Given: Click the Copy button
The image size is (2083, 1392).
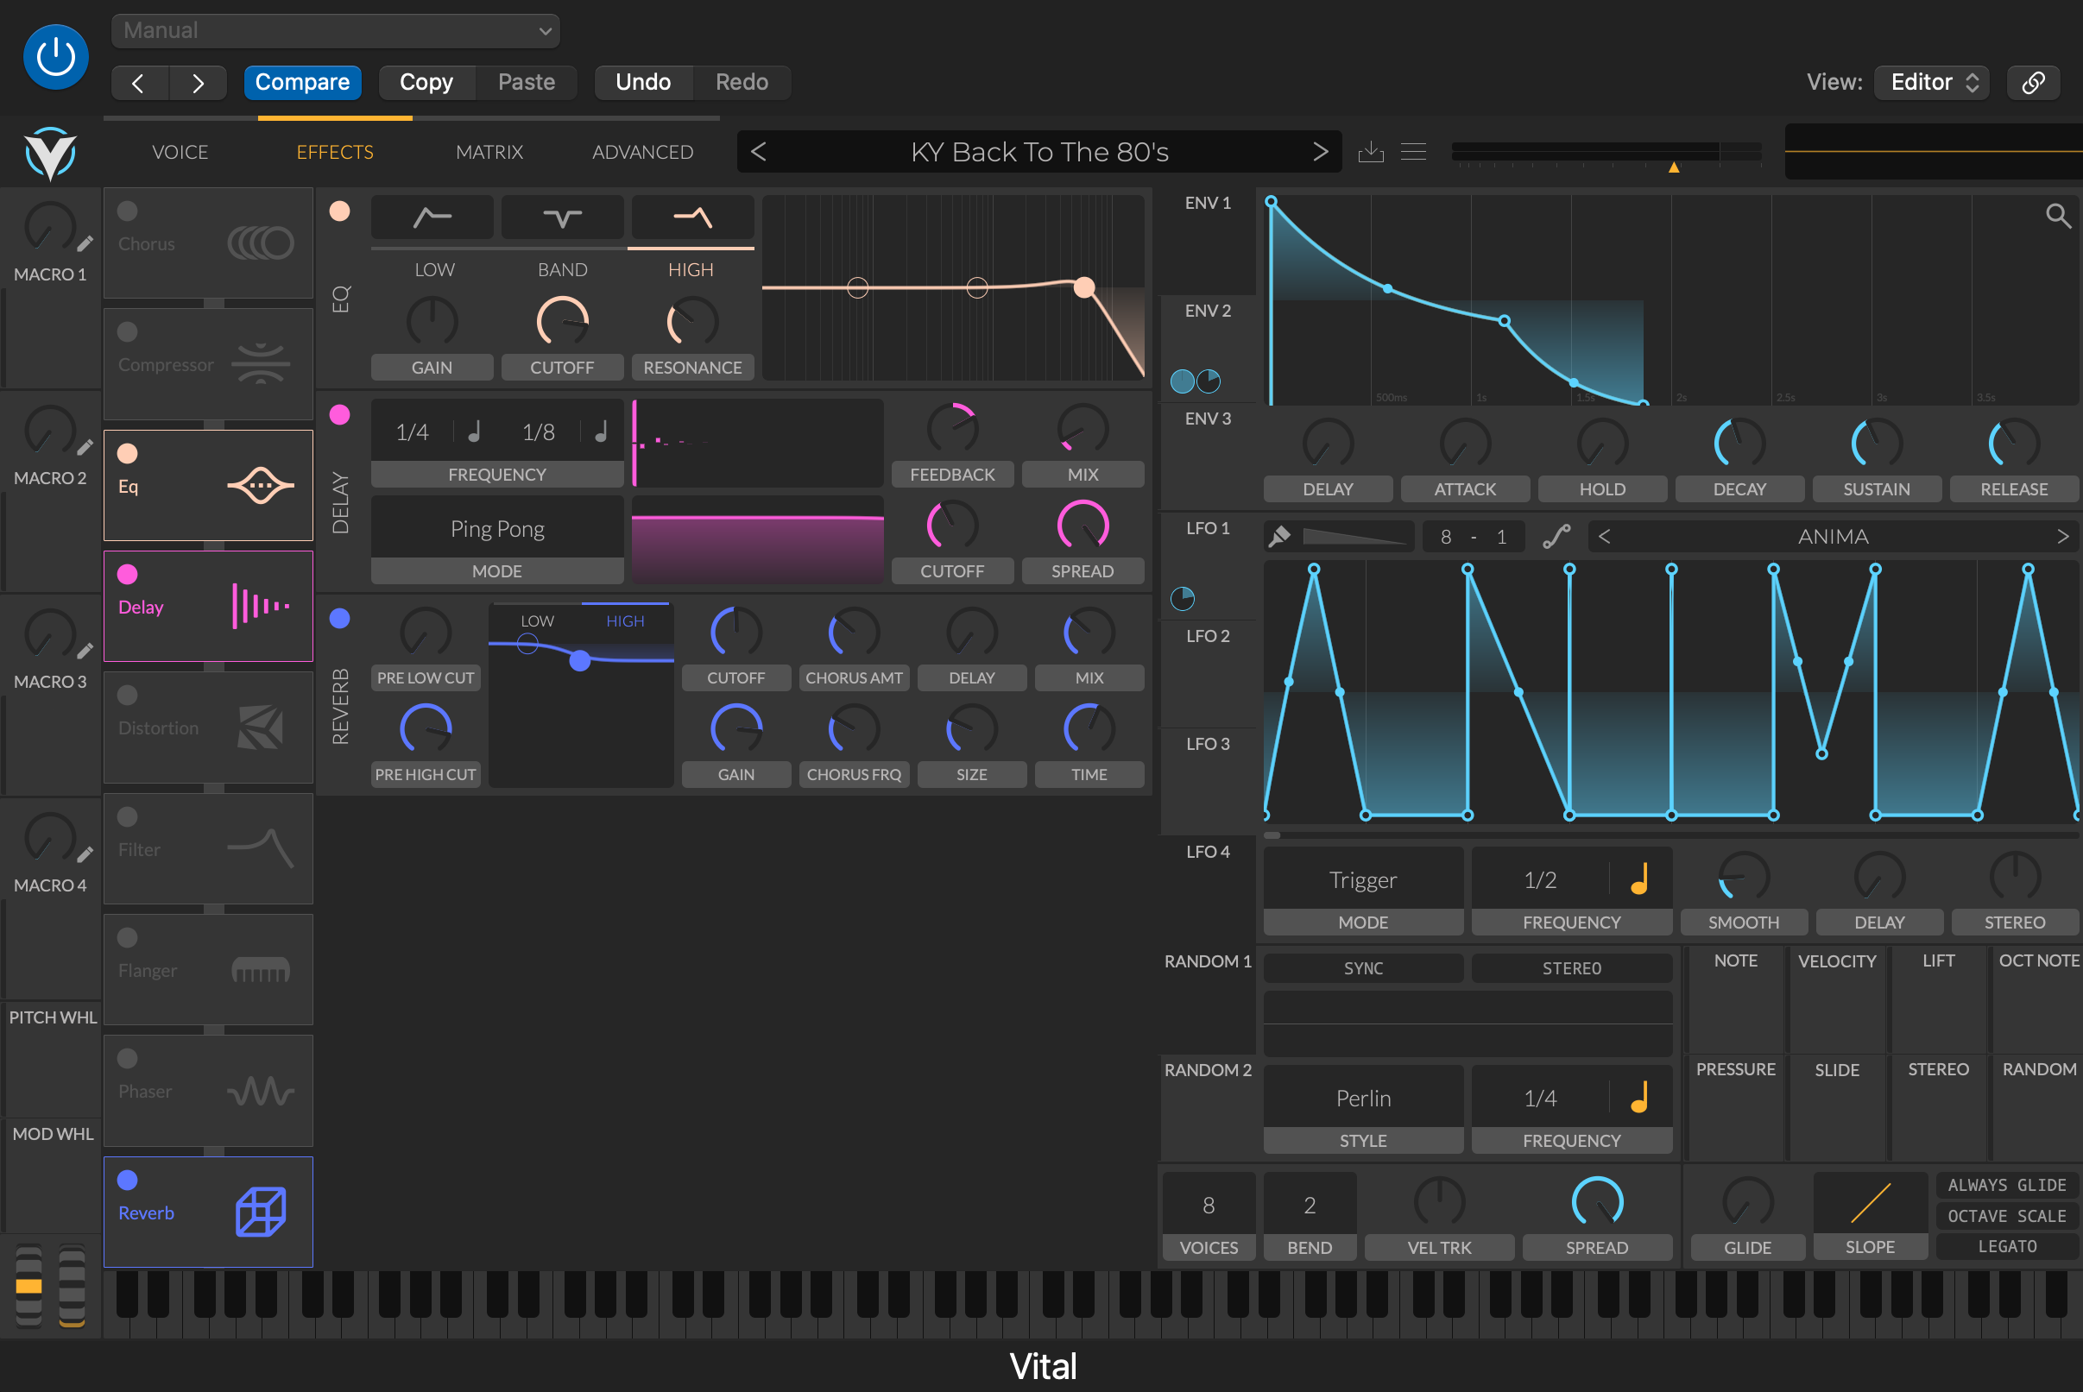Looking at the screenshot, I should pos(426,83).
